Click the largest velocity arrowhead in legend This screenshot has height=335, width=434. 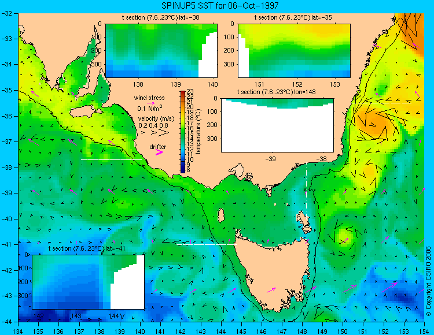163,133
